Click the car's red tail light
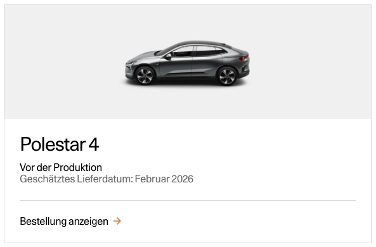The width and height of the screenshot is (376, 247). [x=243, y=58]
